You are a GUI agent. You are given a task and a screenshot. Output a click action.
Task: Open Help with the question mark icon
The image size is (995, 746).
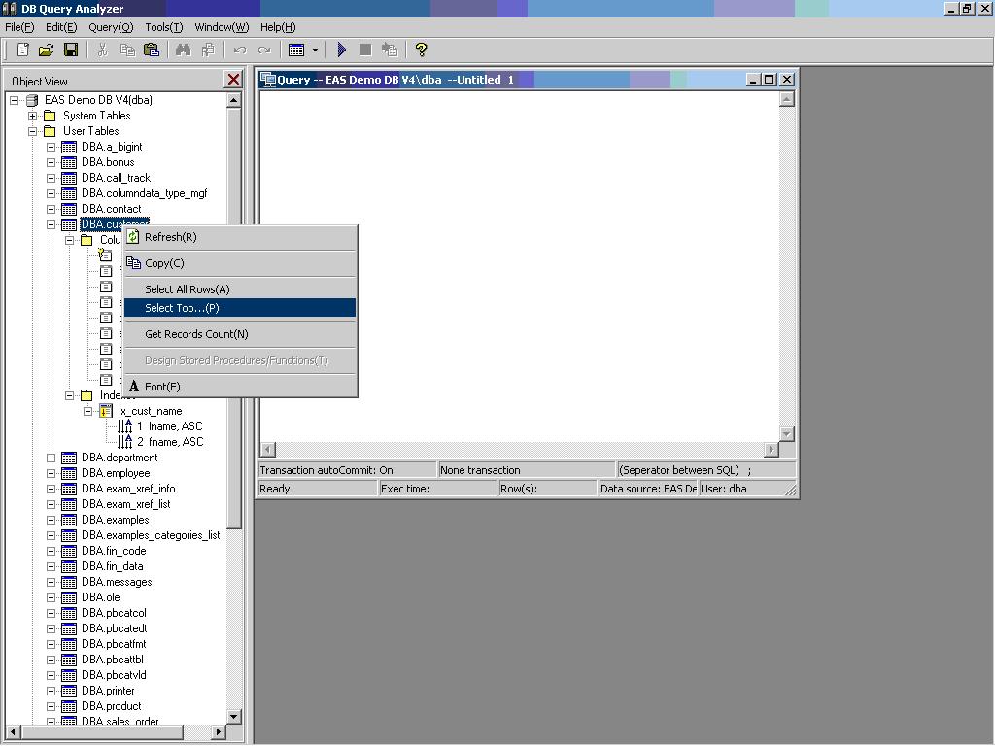[421, 50]
